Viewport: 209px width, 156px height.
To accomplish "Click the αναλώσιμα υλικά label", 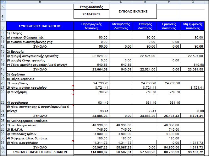I will click(x=22, y=125).
